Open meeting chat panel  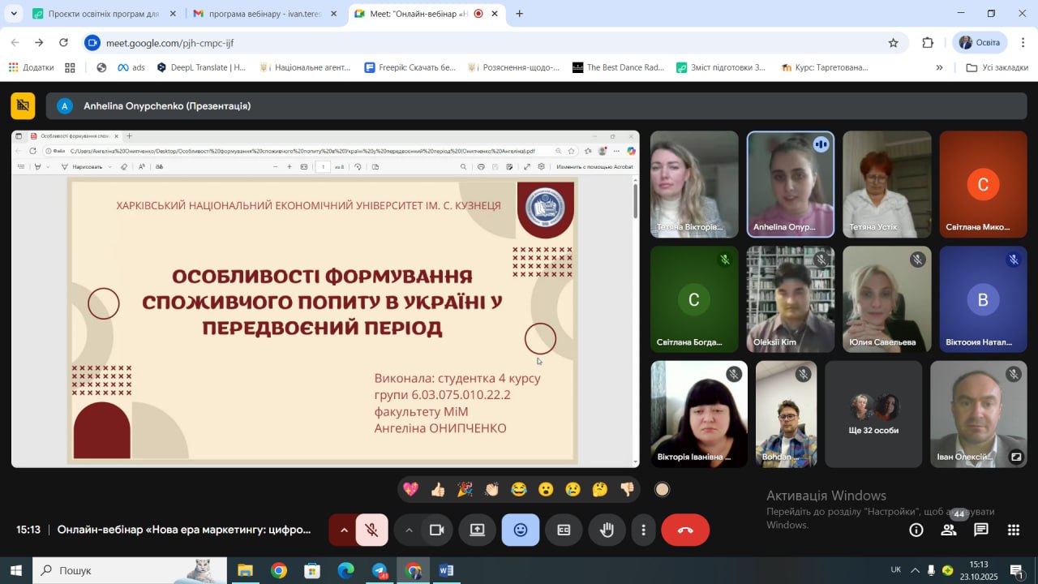[x=981, y=530]
